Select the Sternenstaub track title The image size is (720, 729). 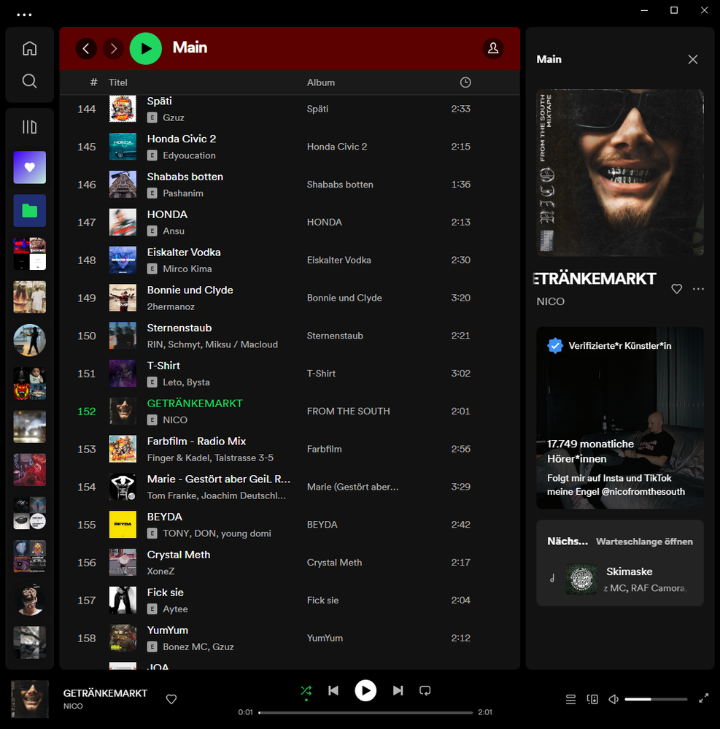(x=179, y=328)
